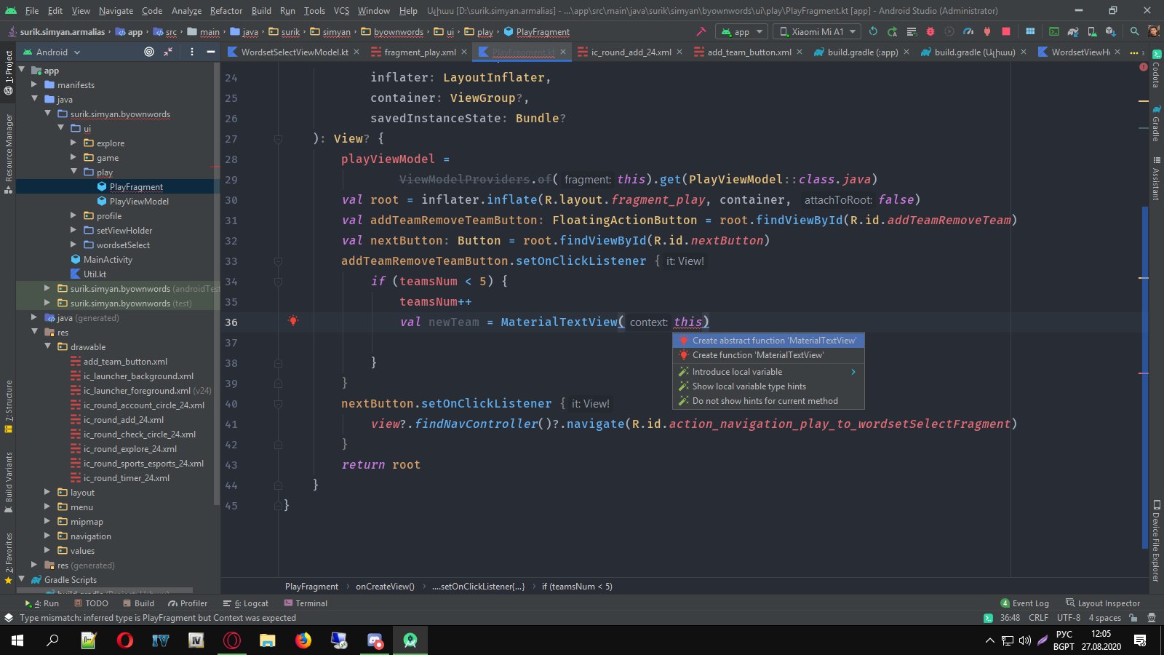Click PlayFragment in the breadcrumb path
The height and width of the screenshot is (655, 1164).
pyautogui.click(x=537, y=31)
